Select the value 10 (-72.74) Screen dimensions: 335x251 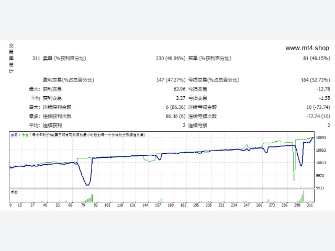318,107
